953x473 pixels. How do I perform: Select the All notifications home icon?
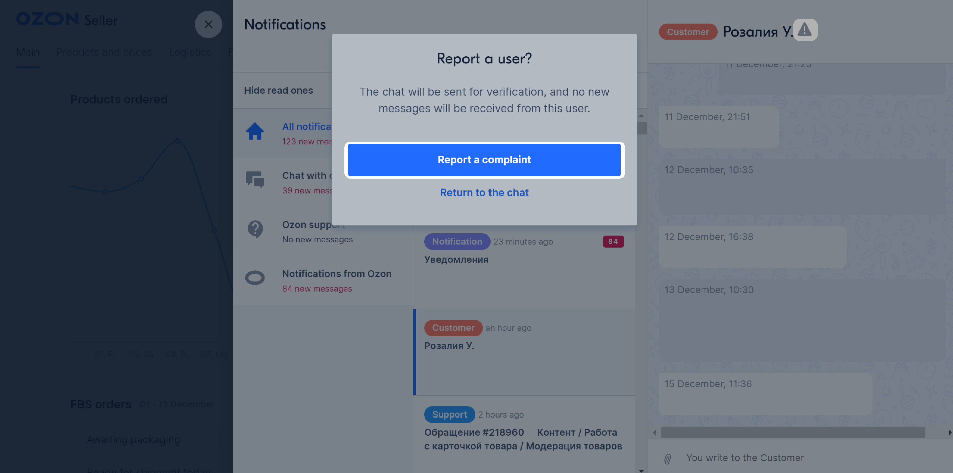tap(255, 131)
